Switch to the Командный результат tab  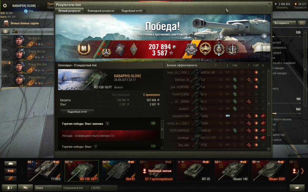(x=101, y=11)
